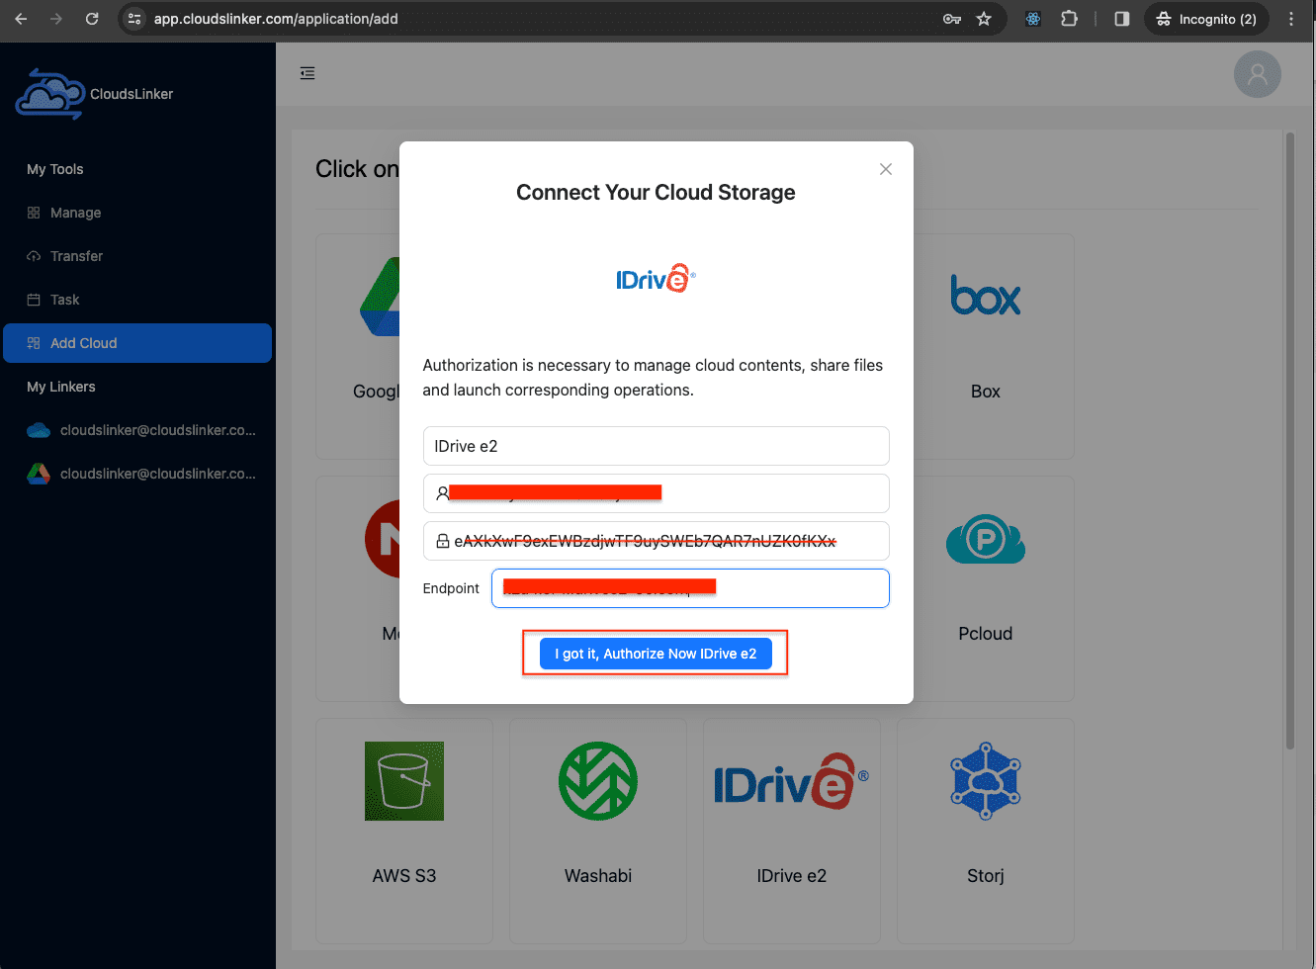Select Add Cloud in sidebar
1316x969 pixels.
(137, 343)
